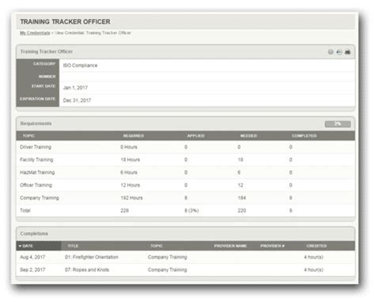Image resolution: width=375 pixels, height=302 pixels.
Task: Click Company Training in the Ropes and Knots row
Action: 167,270
